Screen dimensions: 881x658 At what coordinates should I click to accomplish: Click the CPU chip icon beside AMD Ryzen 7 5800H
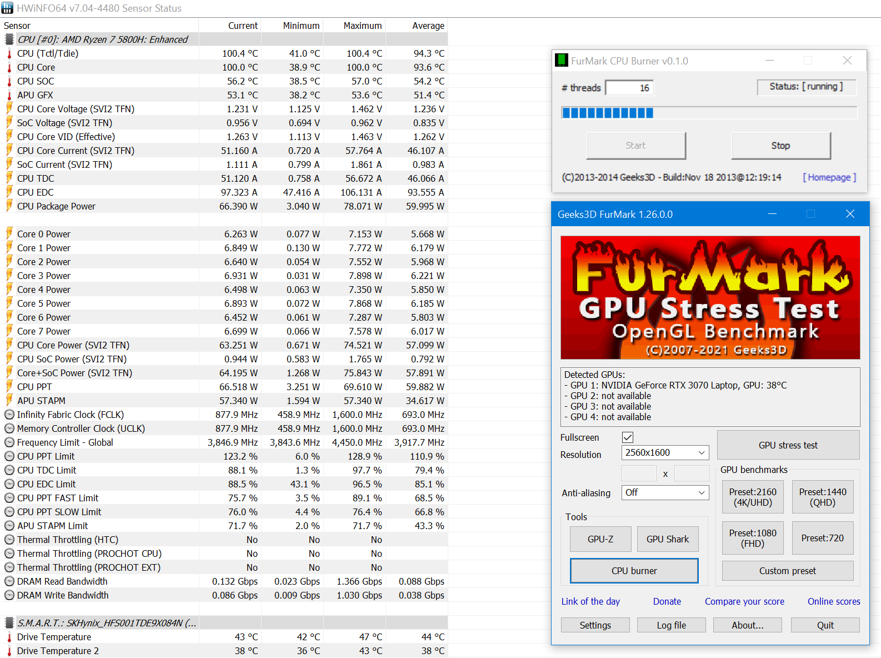pos(9,39)
